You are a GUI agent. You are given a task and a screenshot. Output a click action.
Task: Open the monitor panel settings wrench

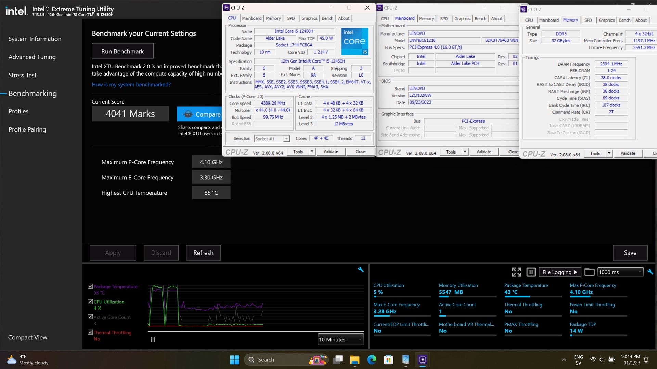pyautogui.click(x=650, y=272)
